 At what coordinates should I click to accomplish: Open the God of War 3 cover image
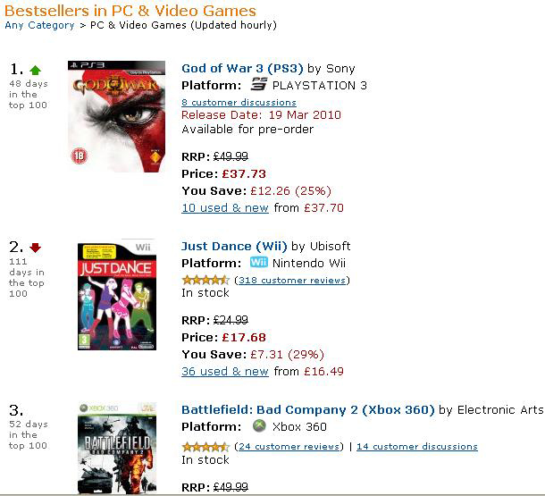pos(116,116)
